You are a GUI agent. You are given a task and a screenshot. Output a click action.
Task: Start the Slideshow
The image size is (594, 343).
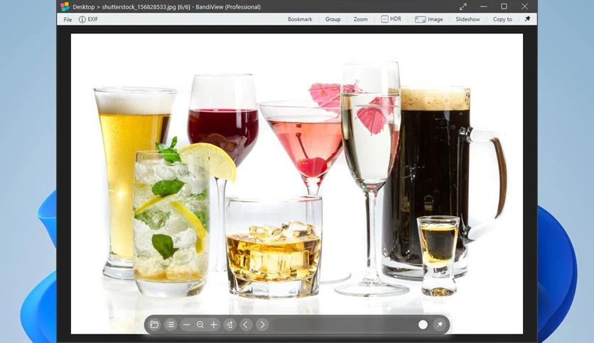pos(468,19)
